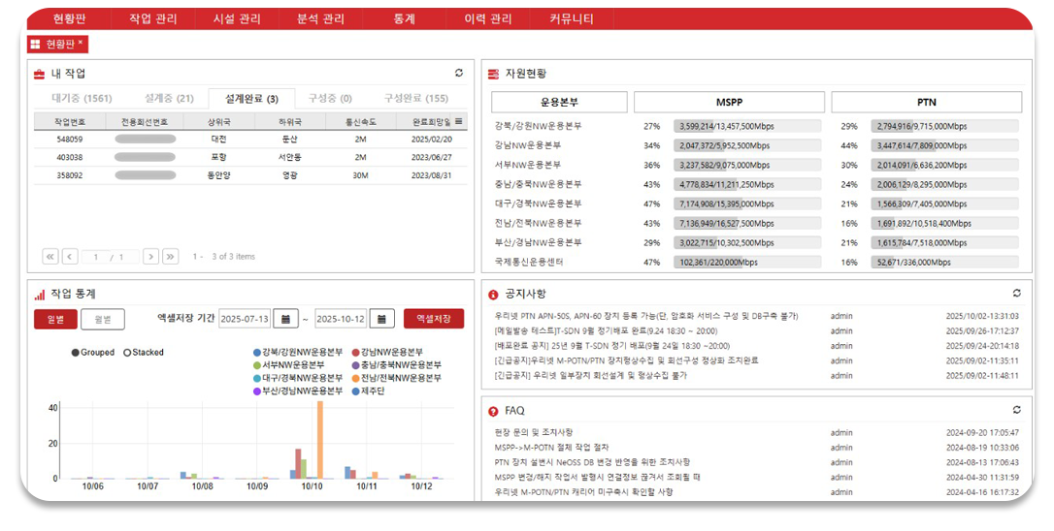Switch to 구성완료 (155) tab
Image resolution: width=1054 pixels, height=531 pixels.
(x=416, y=98)
